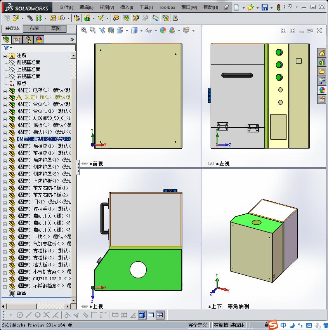Viewport: 328px width, 330px height.
Task: Click the New document icon
Action: [x=237, y=7]
